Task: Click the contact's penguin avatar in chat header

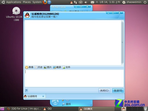Action: click(x=27, y=15)
